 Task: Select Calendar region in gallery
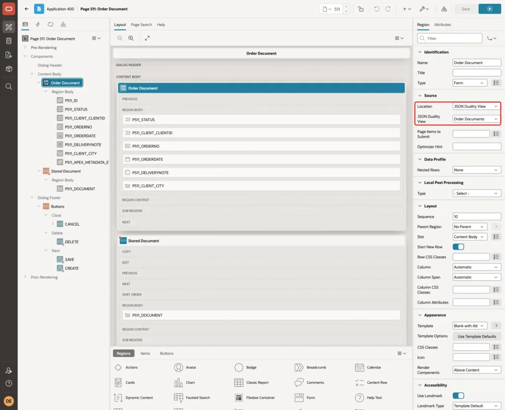click(x=368, y=367)
